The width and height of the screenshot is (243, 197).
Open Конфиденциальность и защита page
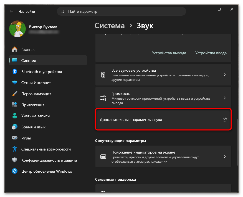48,160
